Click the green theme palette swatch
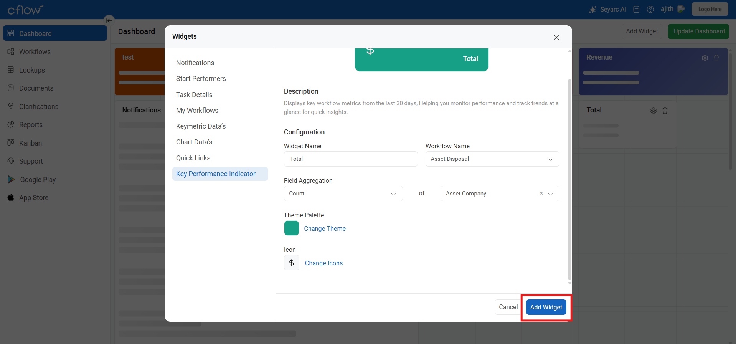This screenshot has width=736, height=344. [292, 228]
